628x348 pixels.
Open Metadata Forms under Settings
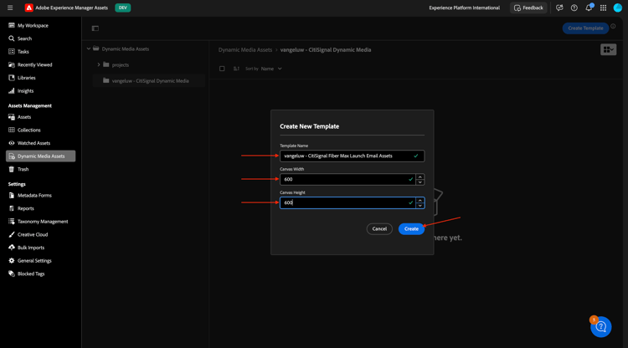[34, 195]
